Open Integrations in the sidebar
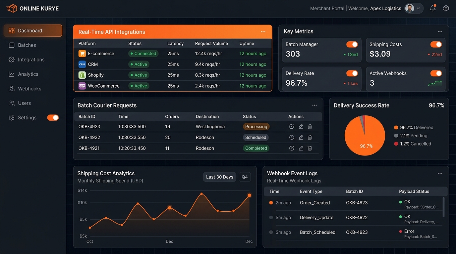456x254 pixels. (33, 60)
